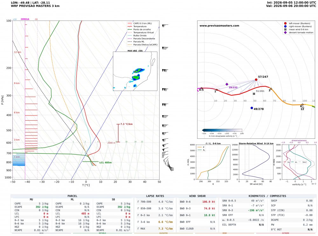318x236 pixels.
Task: Click the red left-mover legend dot
Action: pyautogui.click(x=285, y=23)
